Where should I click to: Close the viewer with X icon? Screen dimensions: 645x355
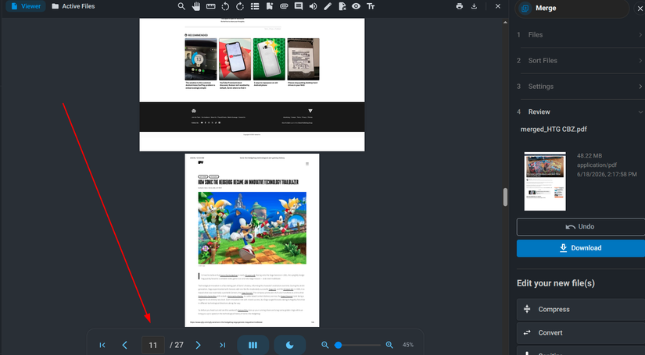pyautogui.click(x=498, y=6)
